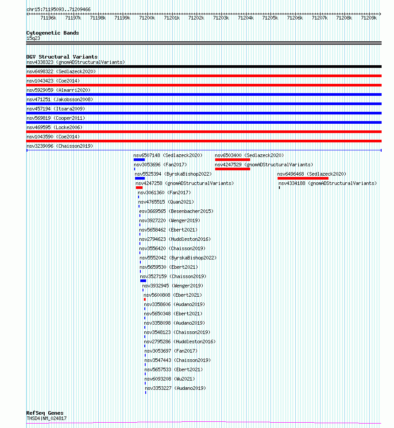The width and height of the screenshot is (394, 428).
Task: Click nsv5929059 (Almarri2020) label
Action: point(58,90)
